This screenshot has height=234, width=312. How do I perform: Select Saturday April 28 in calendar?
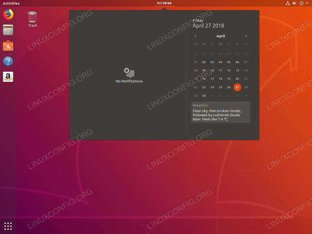point(246,87)
